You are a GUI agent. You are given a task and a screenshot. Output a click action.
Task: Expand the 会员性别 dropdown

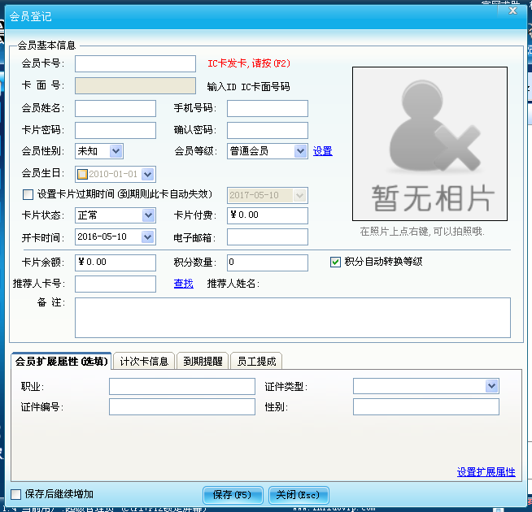(x=115, y=151)
